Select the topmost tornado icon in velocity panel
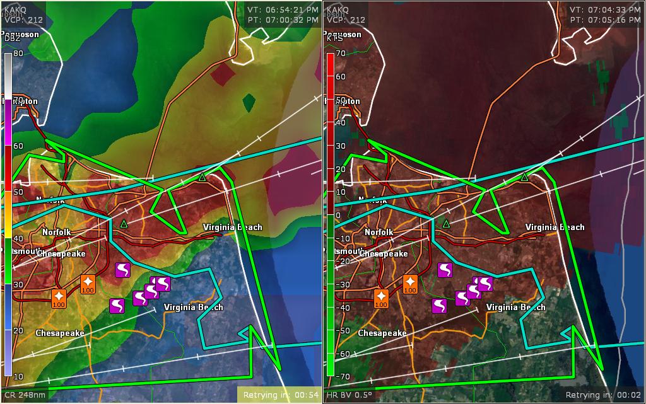The height and width of the screenshot is (404, 646). (x=445, y=270)
